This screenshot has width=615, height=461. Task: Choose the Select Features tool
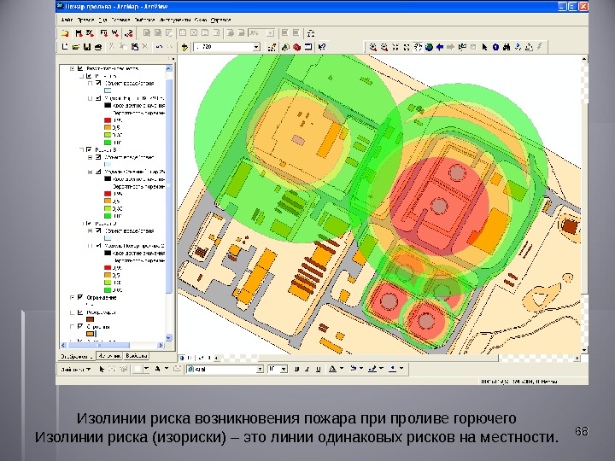(462, 47)
